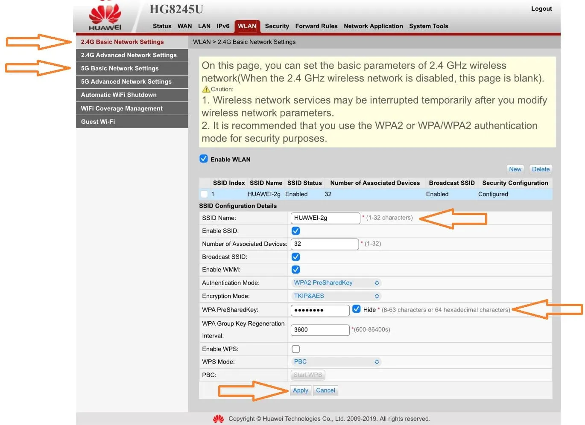Open Automatic WiFi Shutdown page
The width and height of the screenshot is (585, 425).
click(x=132, y=95)
